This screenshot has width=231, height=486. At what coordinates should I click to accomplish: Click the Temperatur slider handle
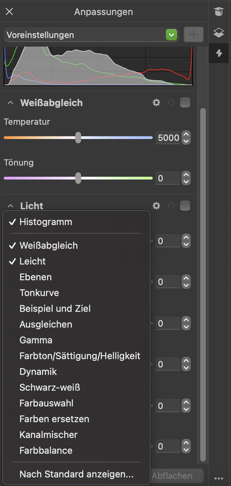click(x=78, y=138)
